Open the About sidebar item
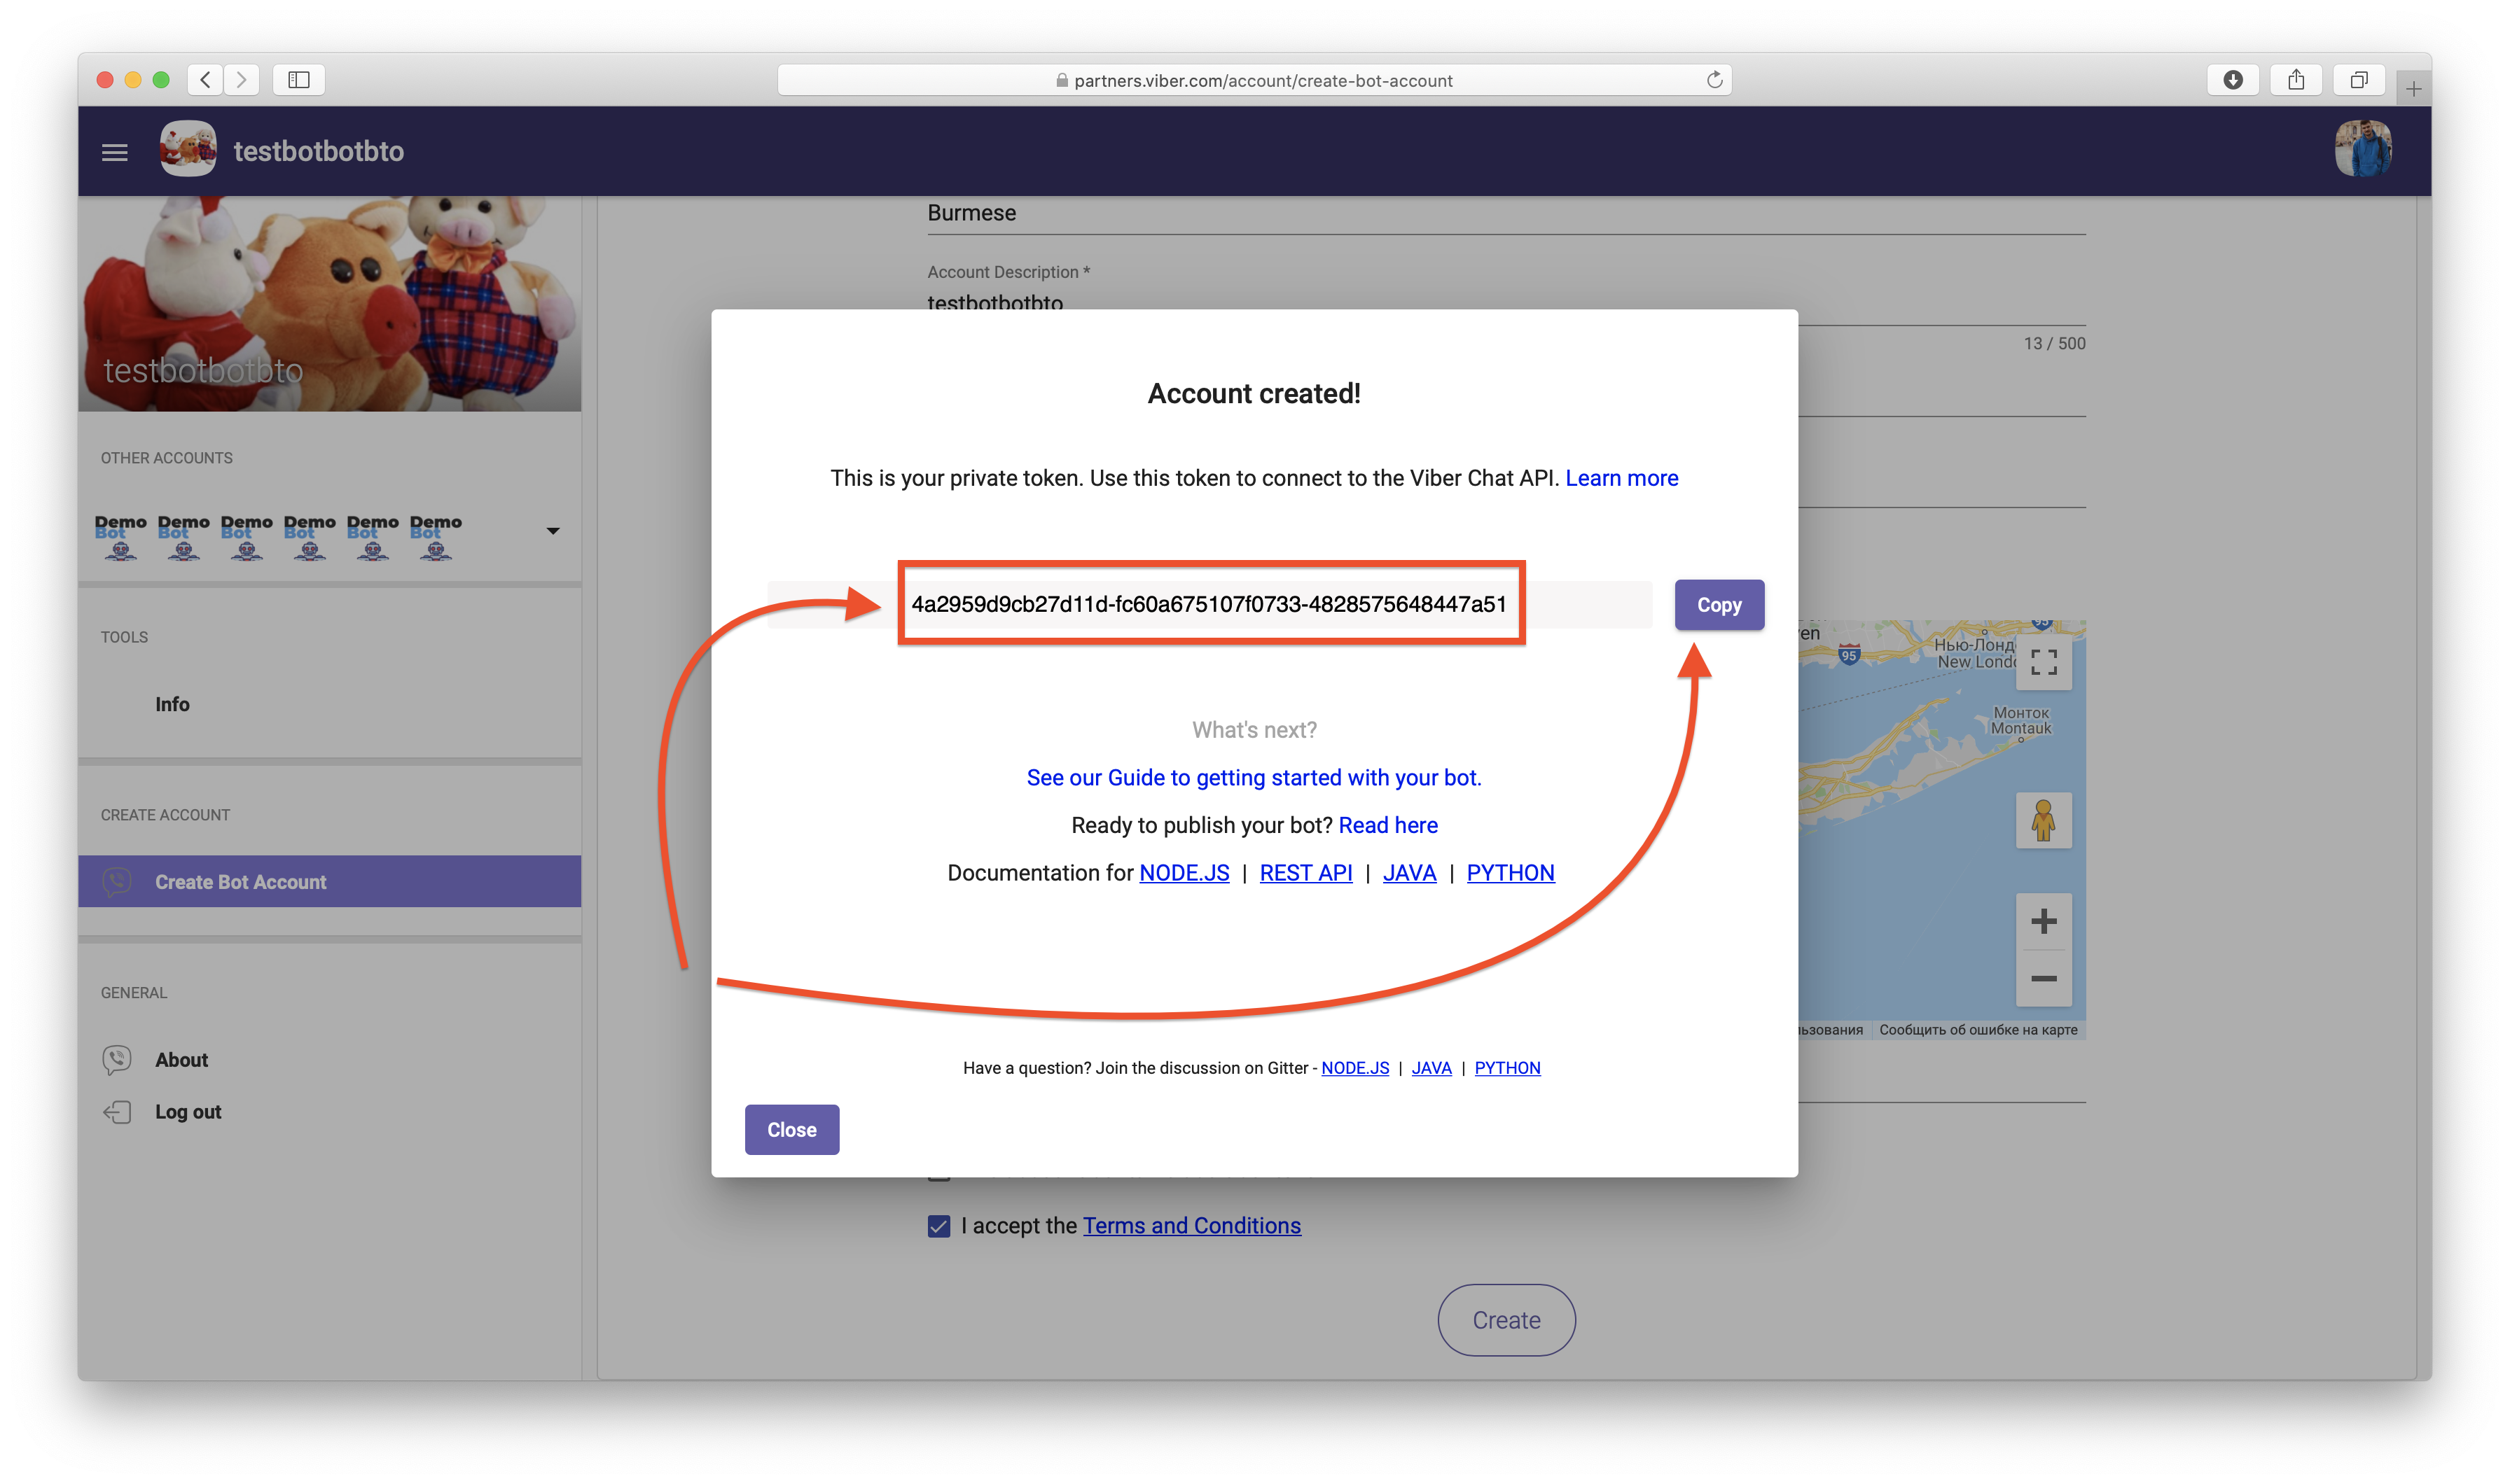 click(181, 1060)
